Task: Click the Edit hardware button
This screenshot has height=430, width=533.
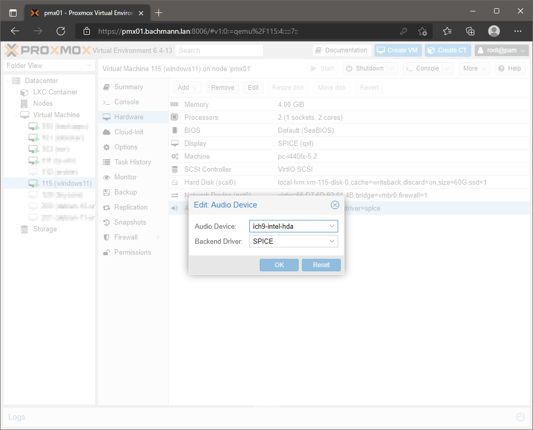Action: [253, 88]
